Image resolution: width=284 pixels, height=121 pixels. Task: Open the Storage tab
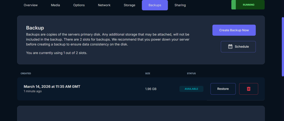tap(130, 5)
